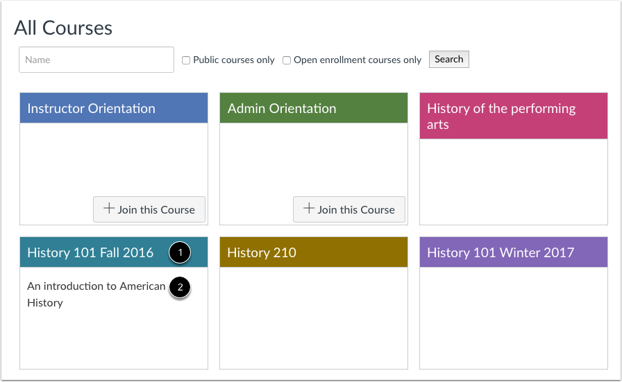
Task: Toggle Open enrollment courses only checkbox
Action: click(x=287, y=60)
